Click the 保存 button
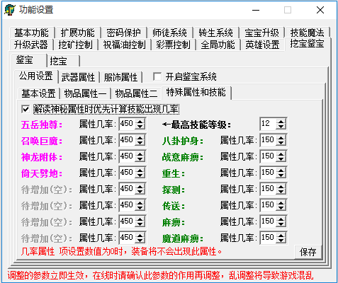338x283 pixels. [308, 252]
